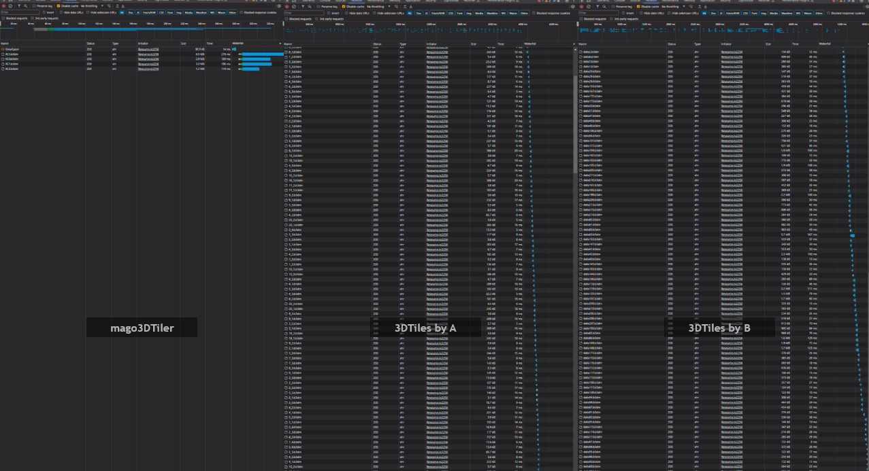Uncheck Disable cache in mago3DTiler panel

click(59, 6)
